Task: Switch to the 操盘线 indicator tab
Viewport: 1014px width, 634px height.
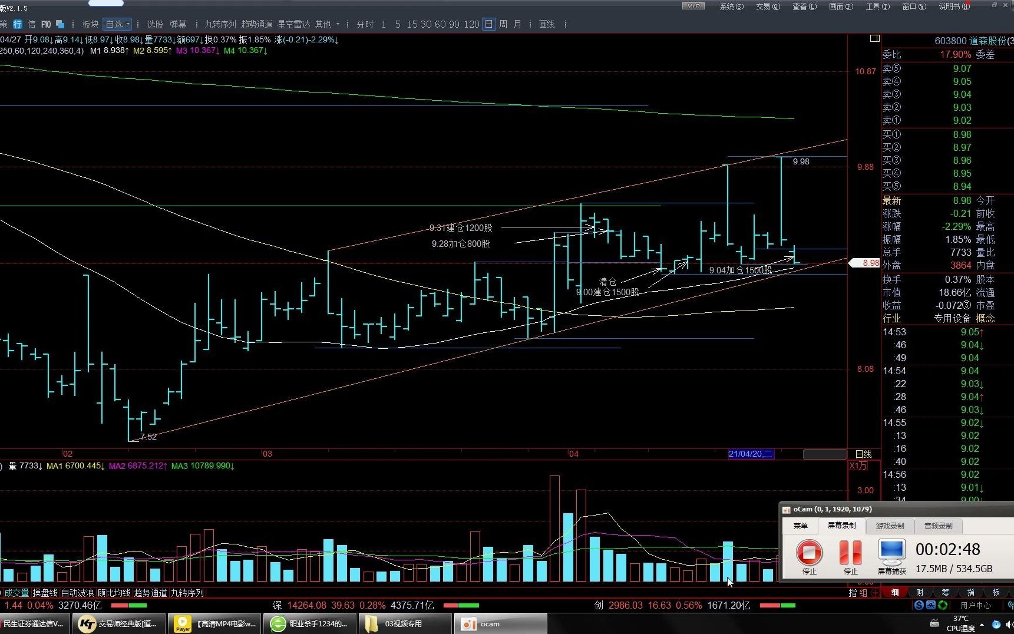Action: [x=45, y=593]
